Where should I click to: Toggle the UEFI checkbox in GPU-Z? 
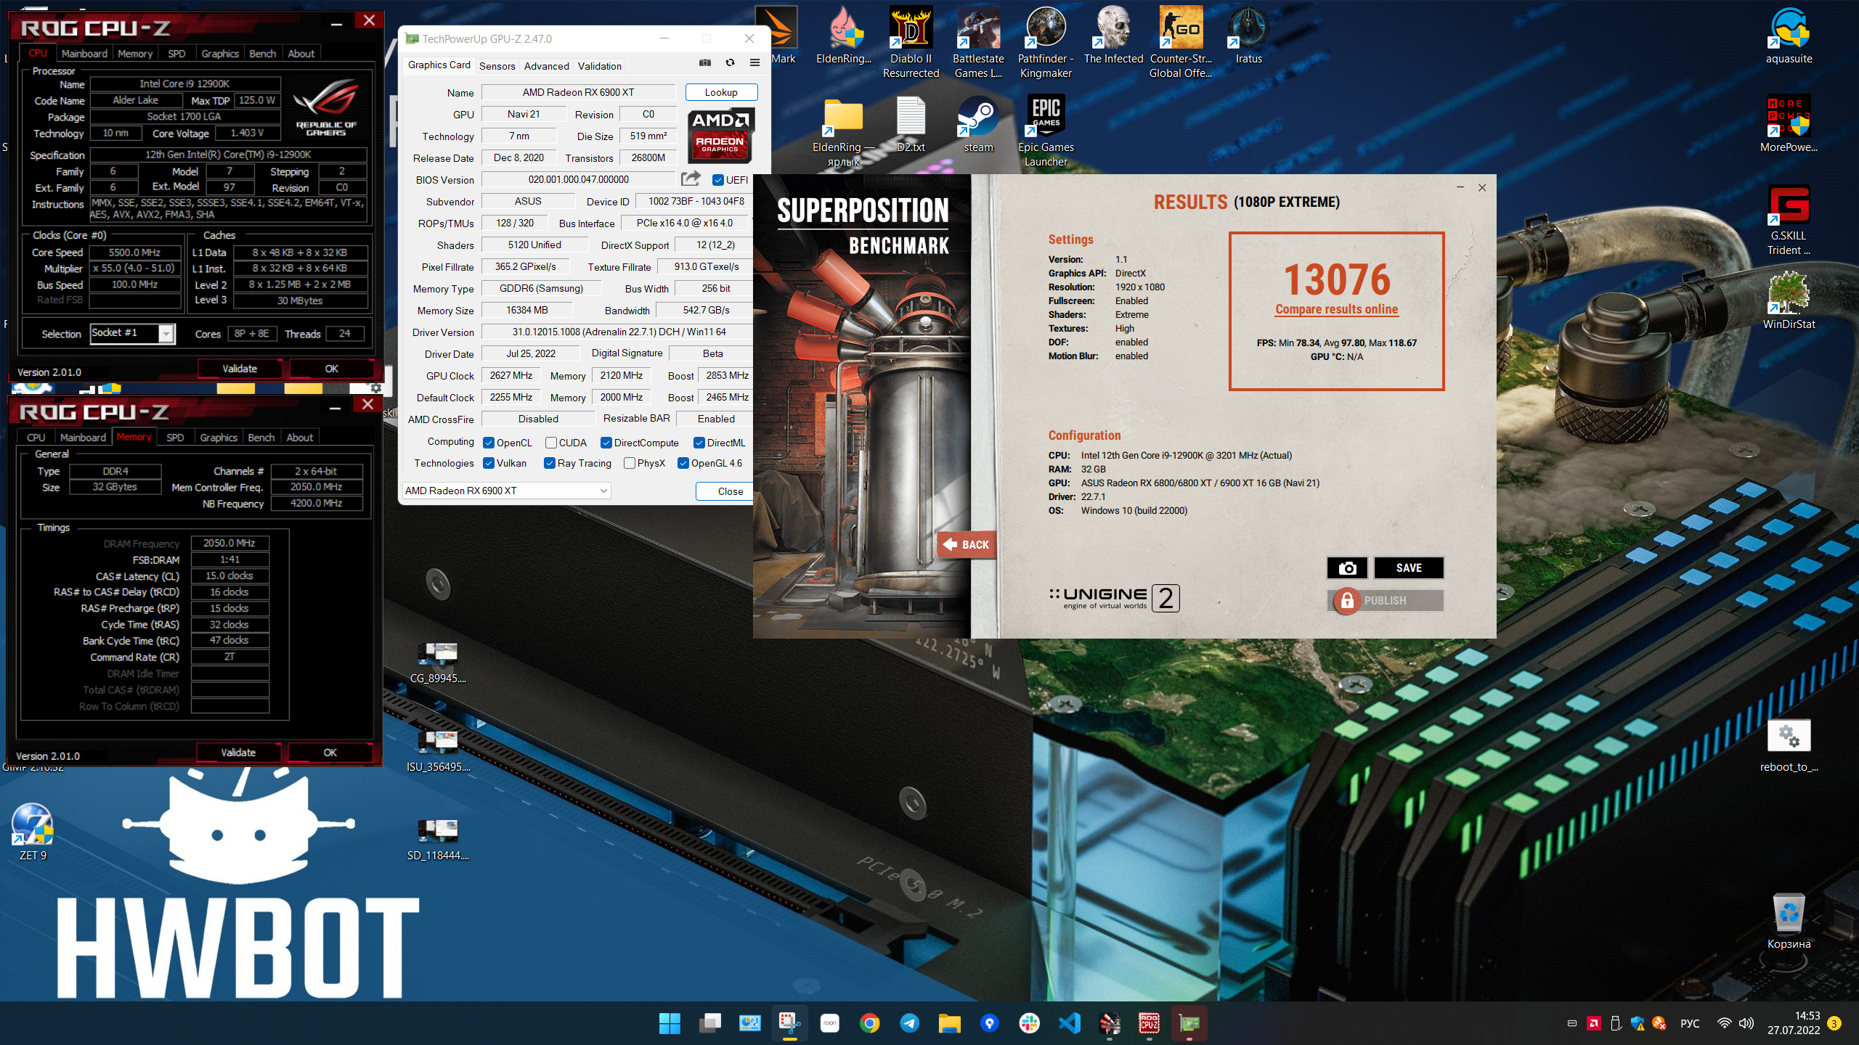click(717, 180)
